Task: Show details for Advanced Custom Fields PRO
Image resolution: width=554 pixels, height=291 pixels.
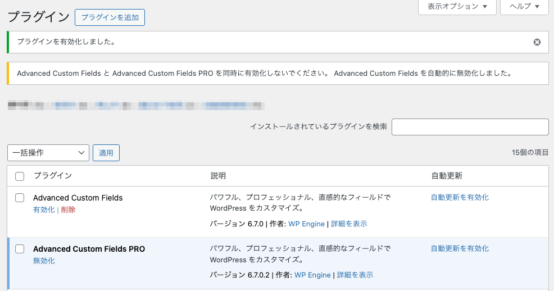Action: click(355, 275)
